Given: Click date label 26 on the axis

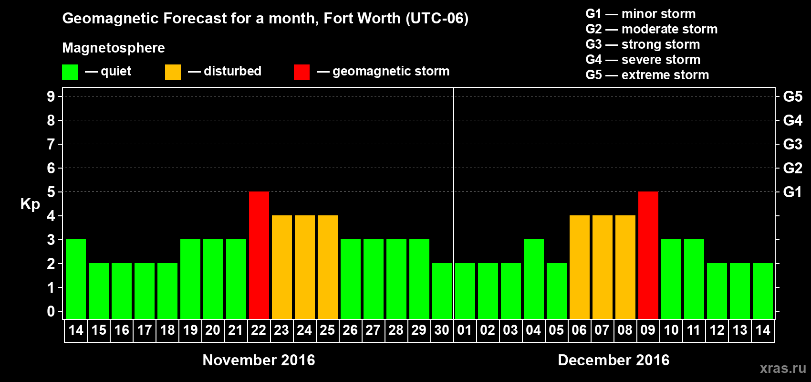Looking at the screenshot, I should pos(351,330).
